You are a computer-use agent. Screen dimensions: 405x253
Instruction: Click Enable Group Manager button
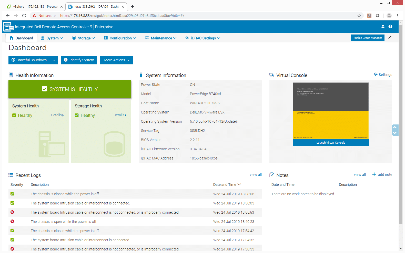click(x=368, y=38)
